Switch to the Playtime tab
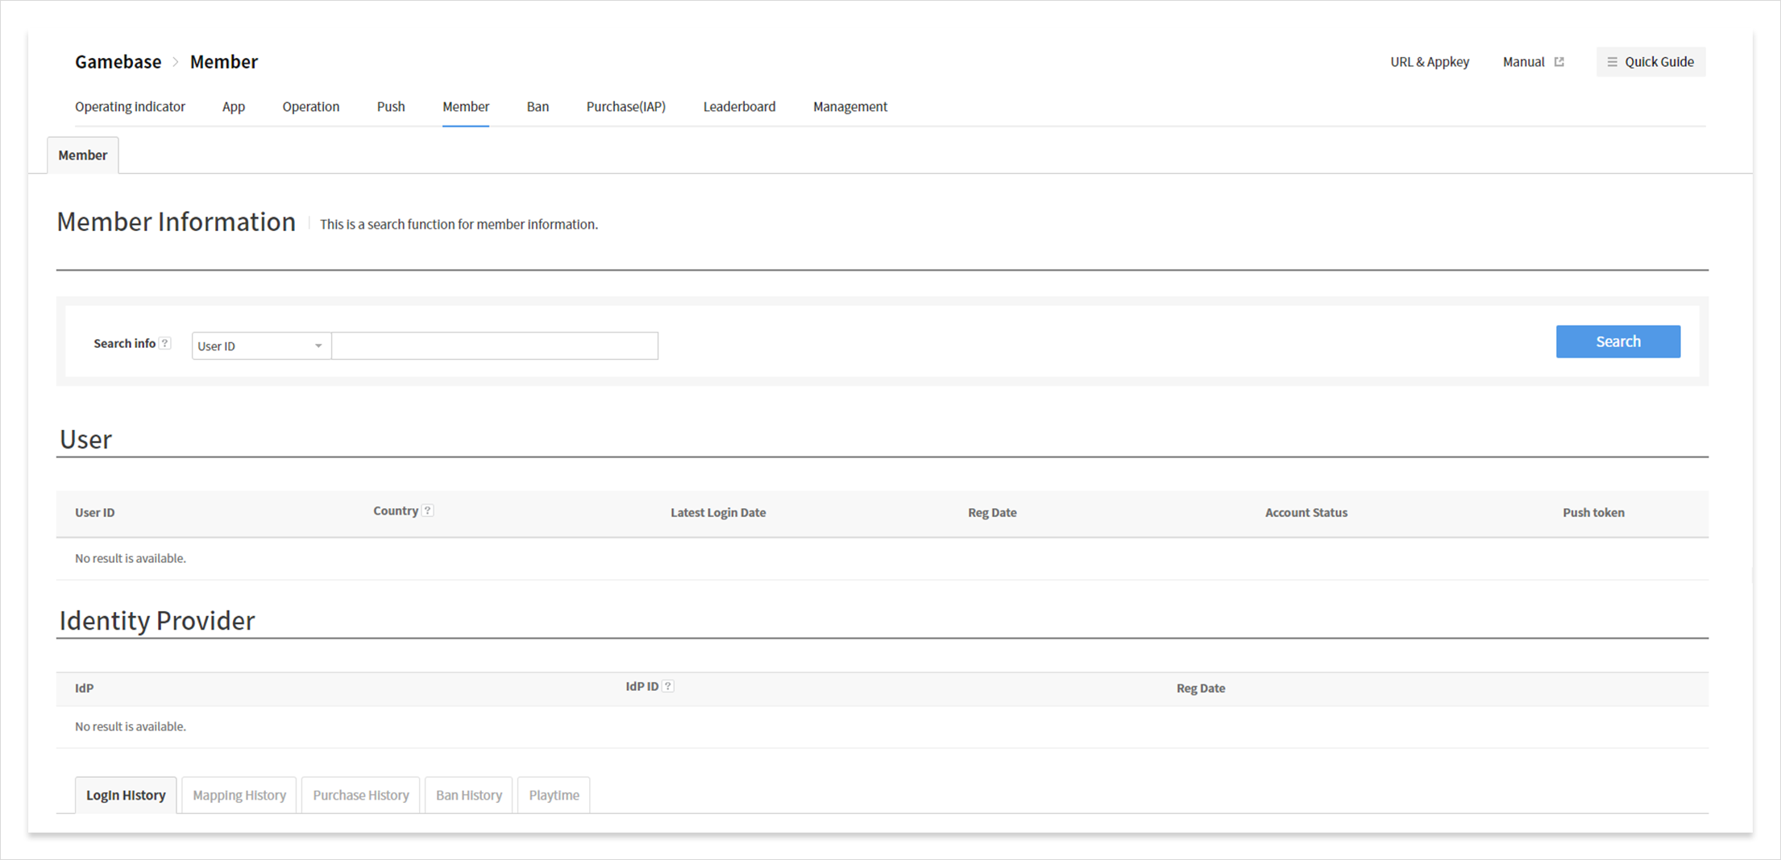Viewport: 1781px width, 860px height. (x=554, y=796)
